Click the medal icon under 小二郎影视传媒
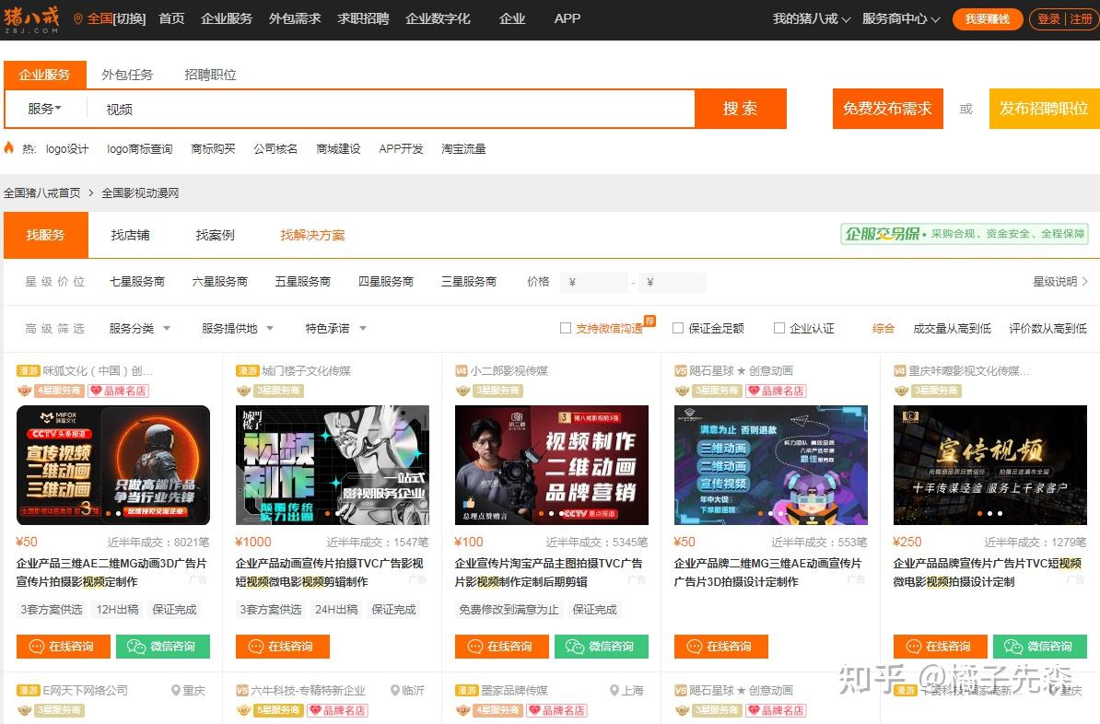1100x724 pixels. tap(463, 391)
